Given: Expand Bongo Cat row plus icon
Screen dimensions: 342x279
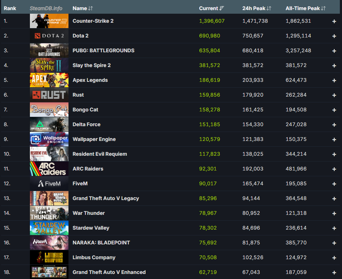Looking at the screenshot, I should (334, 110).
